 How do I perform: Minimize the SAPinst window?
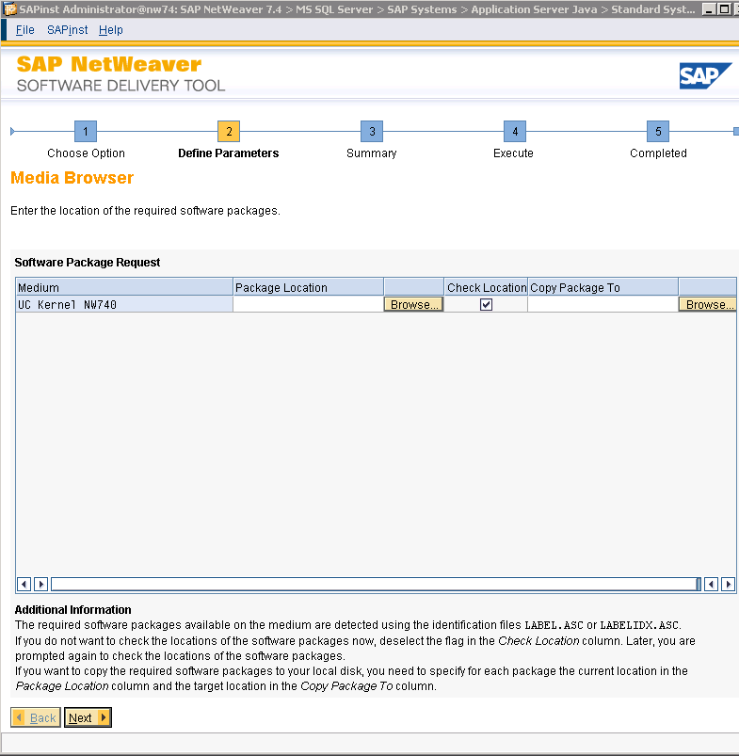click(709, 9)
